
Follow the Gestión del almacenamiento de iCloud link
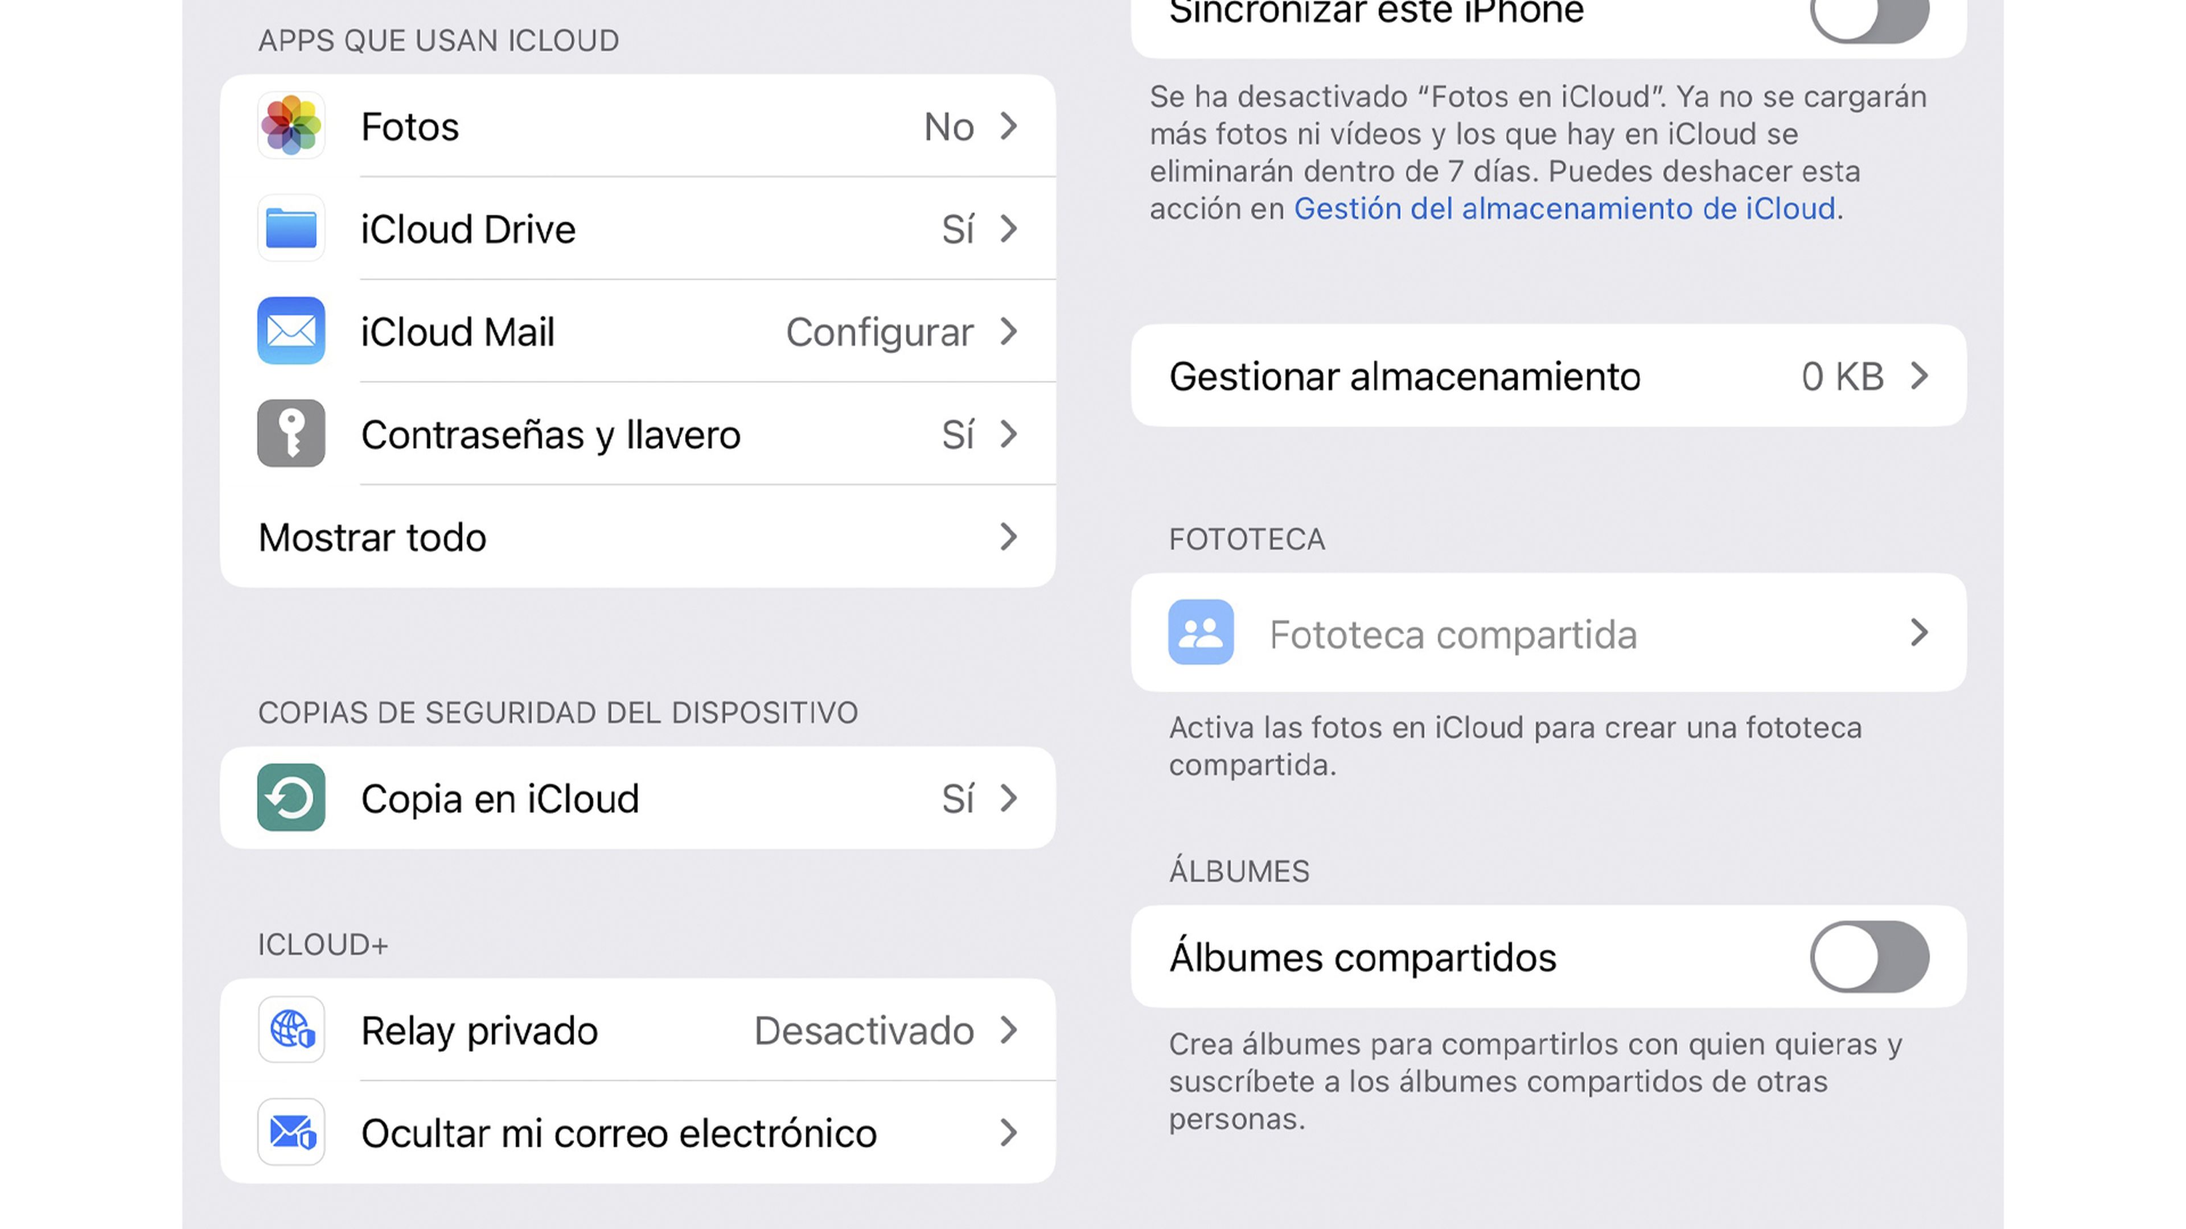point(1564,209)
